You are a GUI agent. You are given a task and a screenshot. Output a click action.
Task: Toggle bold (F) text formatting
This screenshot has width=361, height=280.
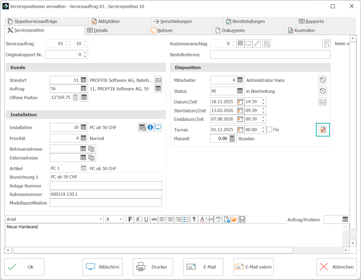[130, 219]
